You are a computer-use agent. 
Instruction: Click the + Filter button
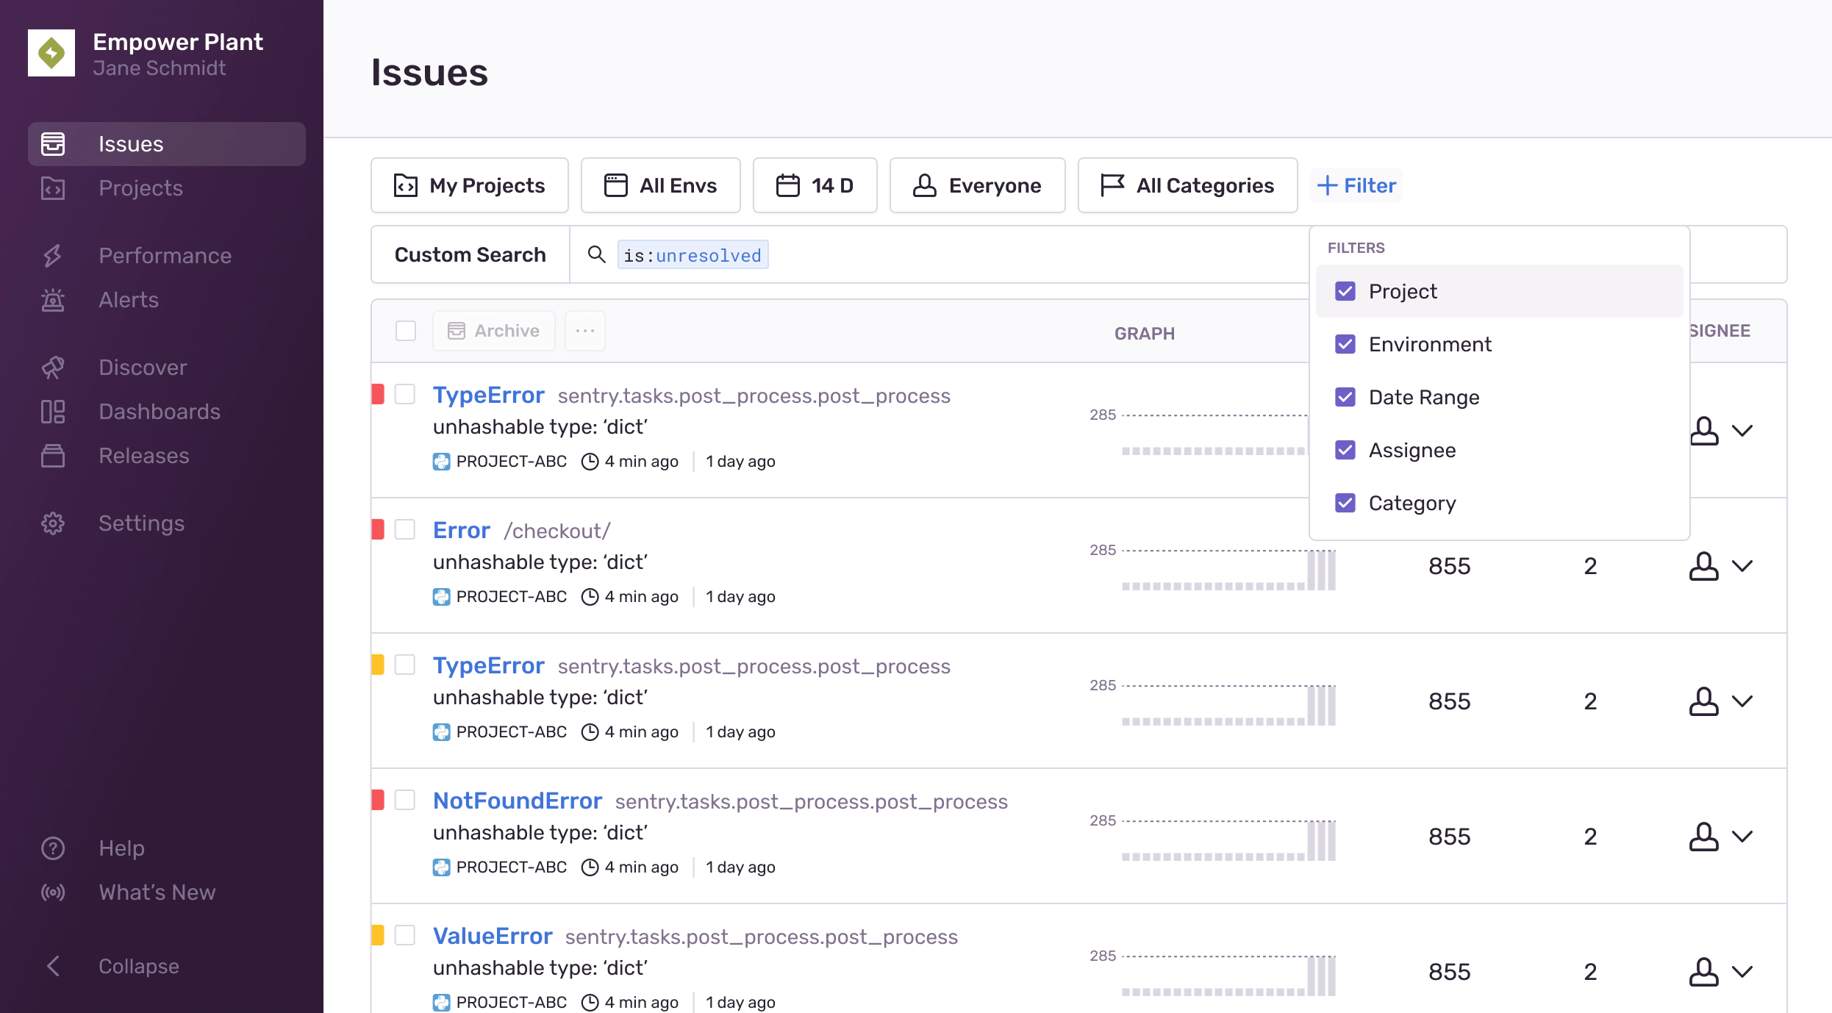coord(1356,185)
